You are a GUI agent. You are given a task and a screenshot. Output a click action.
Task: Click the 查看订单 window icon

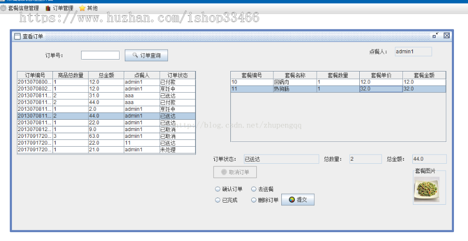point(17,36)
